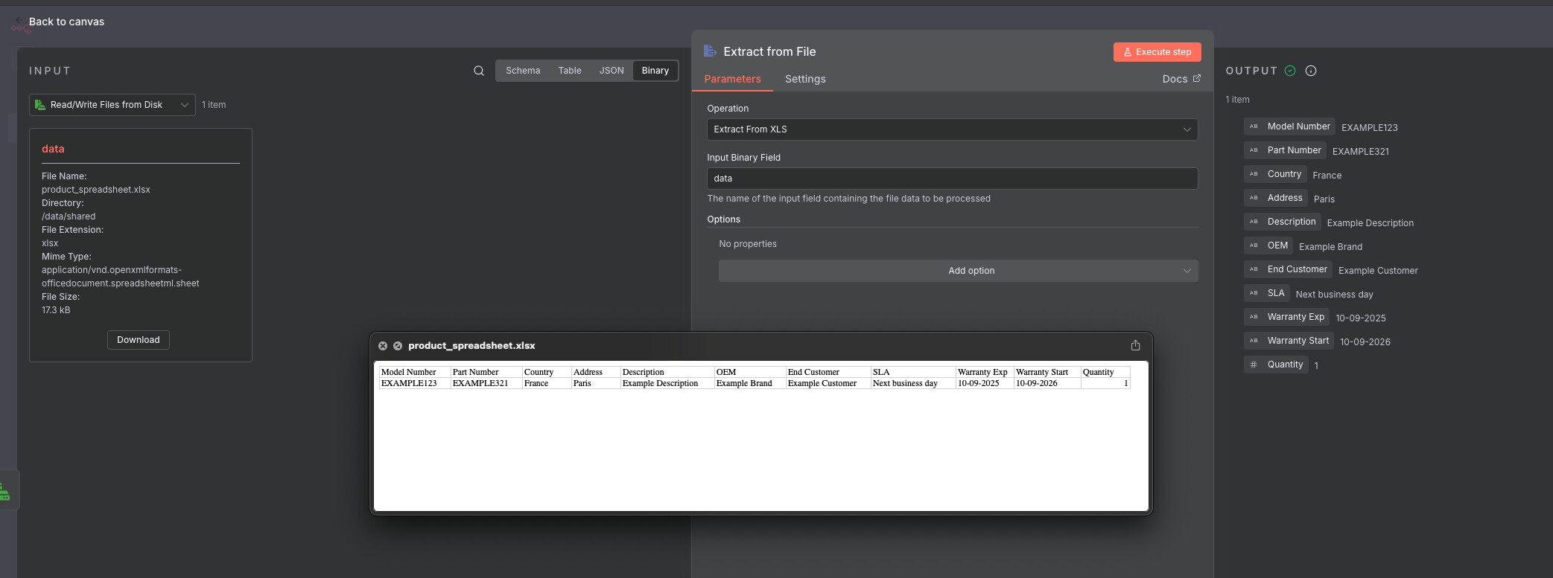Switch input view to JSON
This screenshot has width=1553, height=578.
(x=612, y=71)
